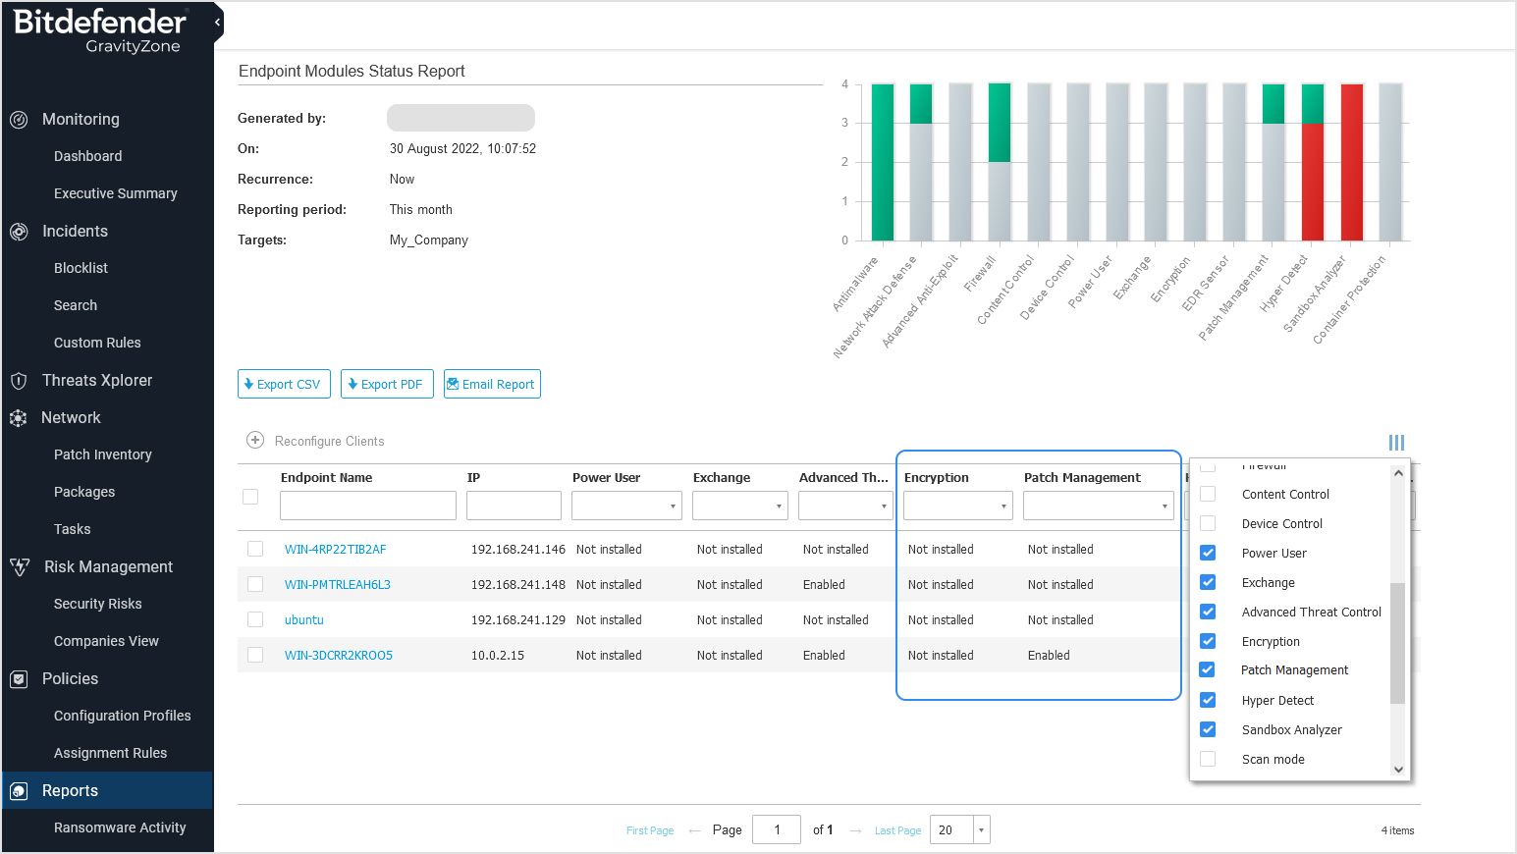1517x854 pixels.
Task: Enable the Content Control column
Action: pyautogui.click(x=1208, y=494)
